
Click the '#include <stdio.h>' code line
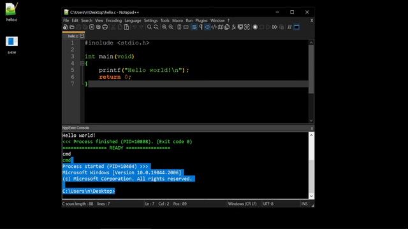point(117,43)
